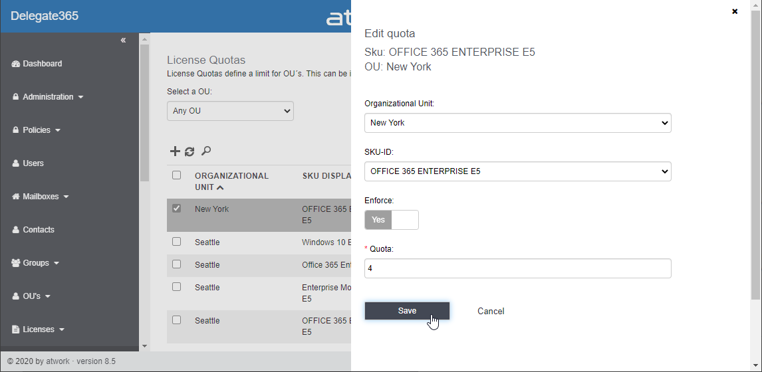Click into the Quota input field

coord(517,268)
